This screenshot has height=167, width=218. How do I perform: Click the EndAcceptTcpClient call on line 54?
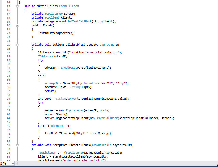click(x=71, y=157)
